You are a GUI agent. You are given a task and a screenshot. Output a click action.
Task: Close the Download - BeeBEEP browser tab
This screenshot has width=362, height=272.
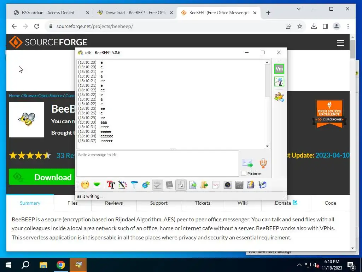(171, 13)
